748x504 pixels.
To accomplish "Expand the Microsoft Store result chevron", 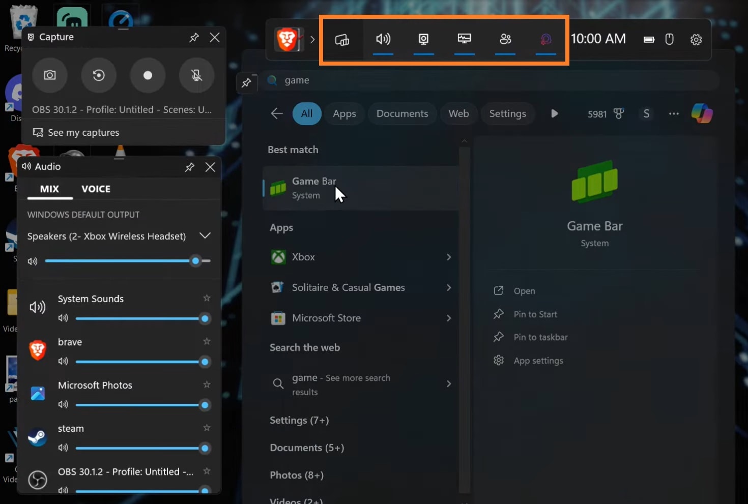I will tap(449, 318).
